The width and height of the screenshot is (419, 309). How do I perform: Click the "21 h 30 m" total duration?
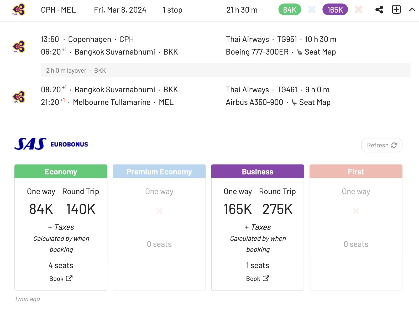242,10
